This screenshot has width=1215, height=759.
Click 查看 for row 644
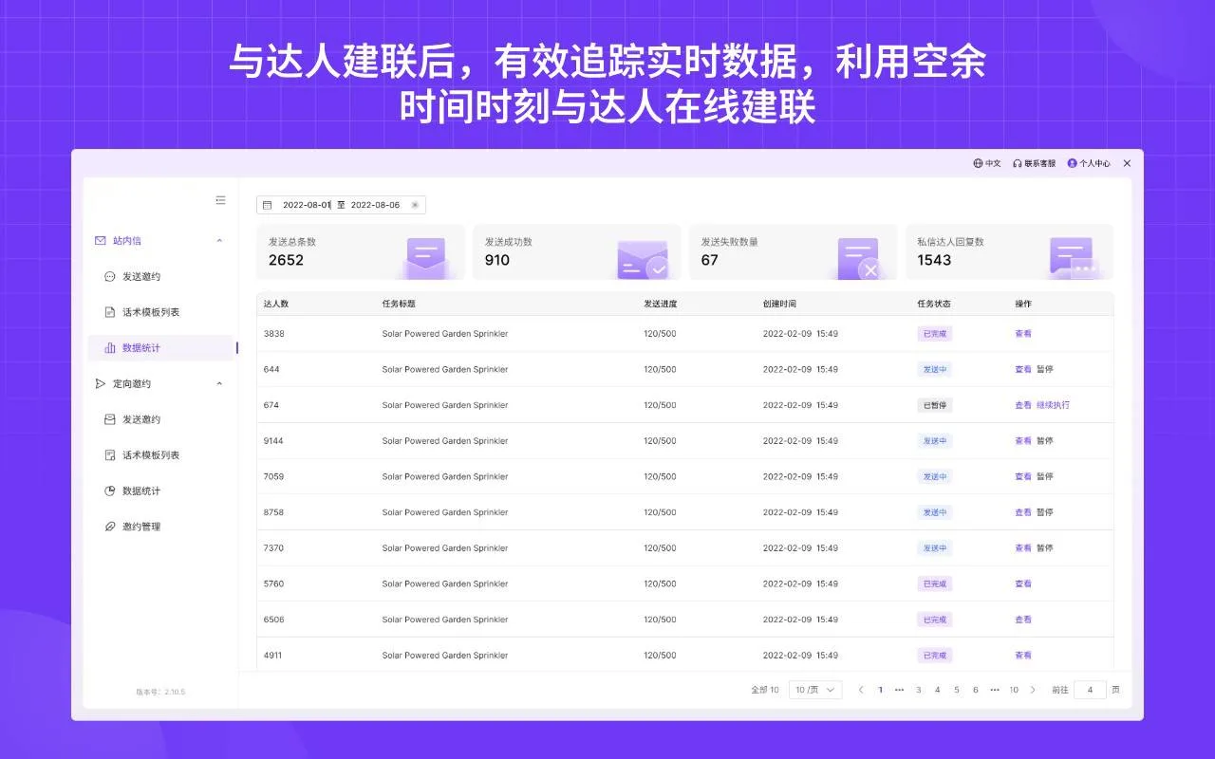(x=1023, y=370)
